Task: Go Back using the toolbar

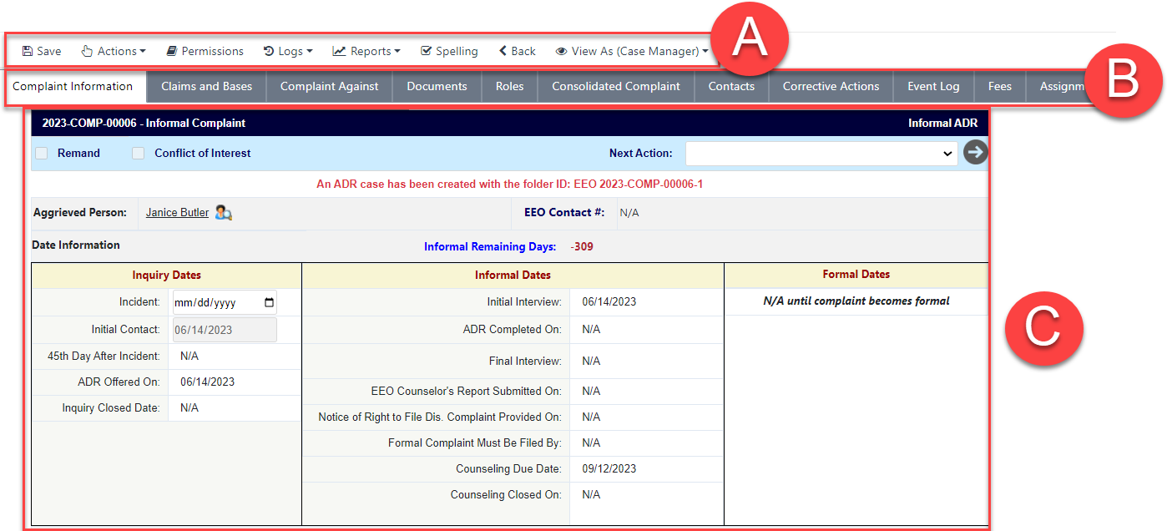Action: point(518,51)
